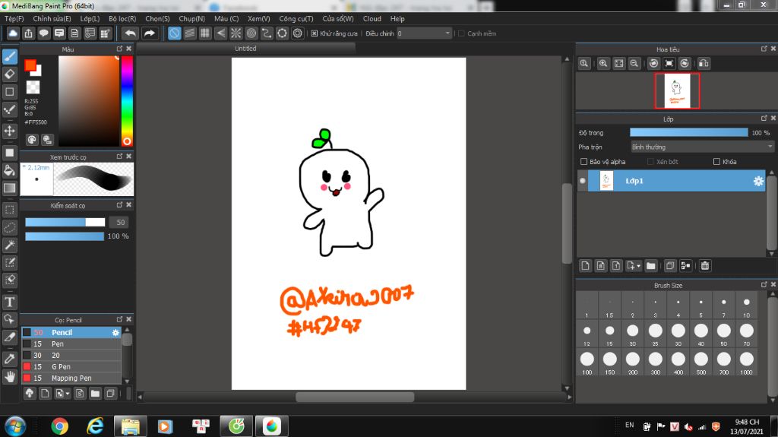778x437 pixels.
Task: Open the Bộ lọc(R) menu
Action: pyautogui.click(x=122, y=18)
